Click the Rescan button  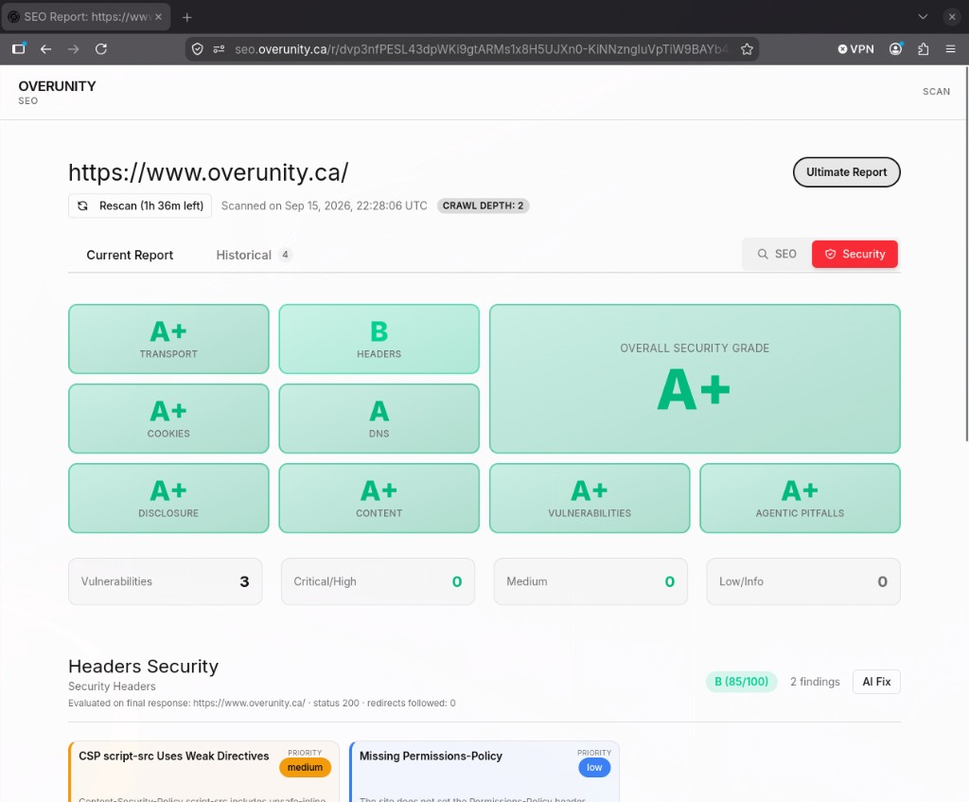140,205
